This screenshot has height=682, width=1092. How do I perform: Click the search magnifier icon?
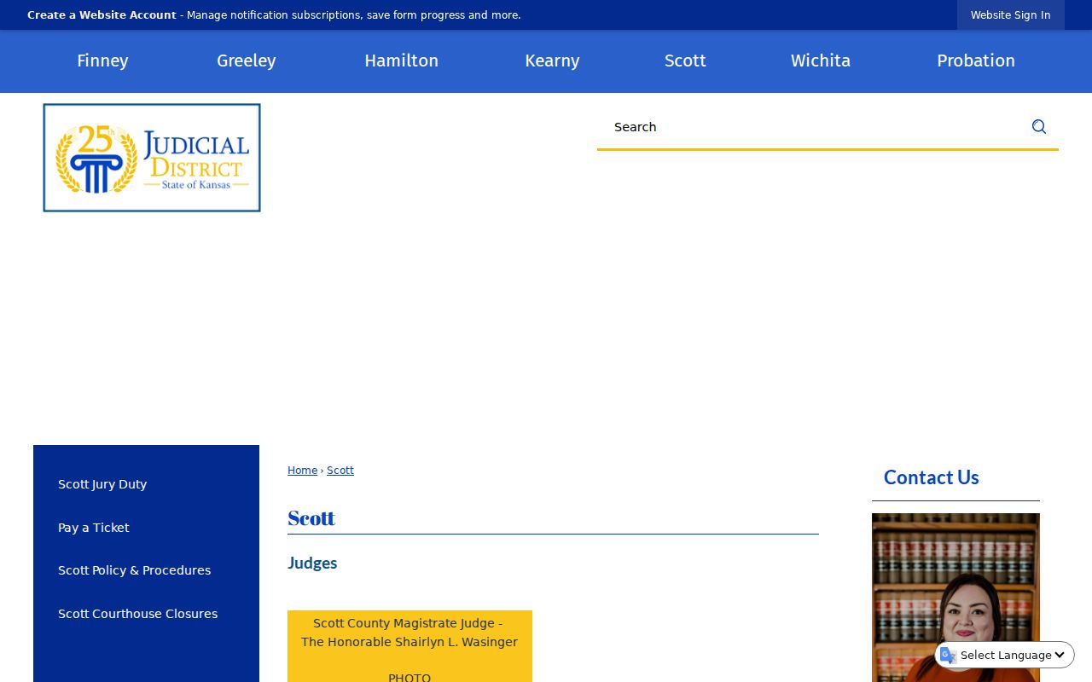1038,127
